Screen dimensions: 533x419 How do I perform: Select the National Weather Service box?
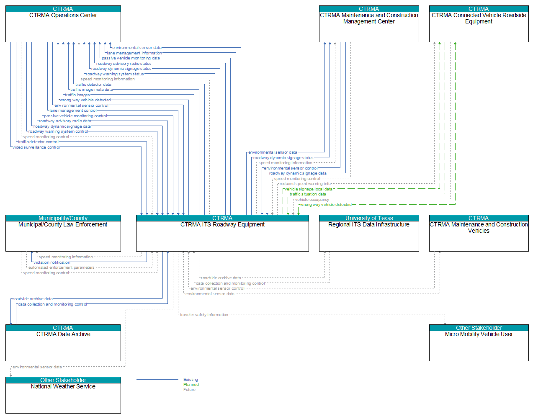pos(63,395)
